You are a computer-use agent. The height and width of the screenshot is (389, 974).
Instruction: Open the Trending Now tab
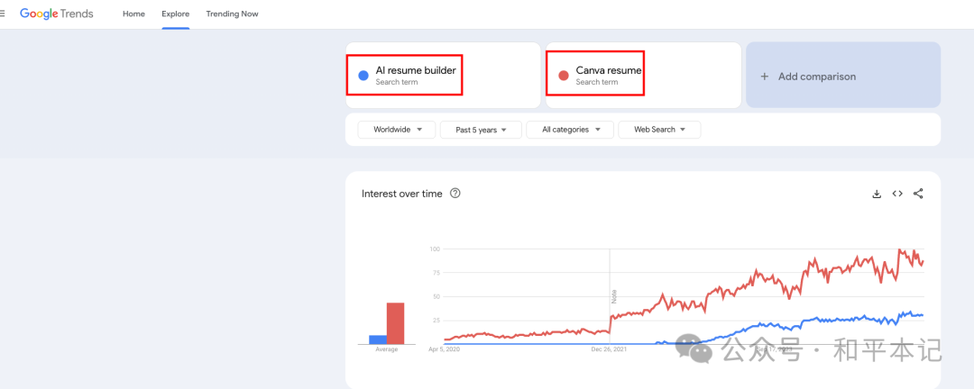(x=233, y=14)
